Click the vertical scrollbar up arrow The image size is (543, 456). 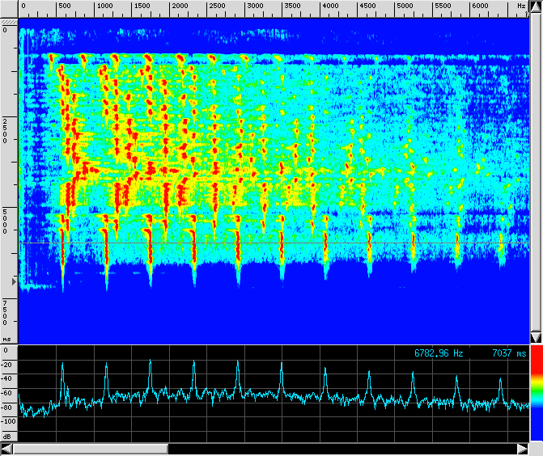click(x=535, y=6)
